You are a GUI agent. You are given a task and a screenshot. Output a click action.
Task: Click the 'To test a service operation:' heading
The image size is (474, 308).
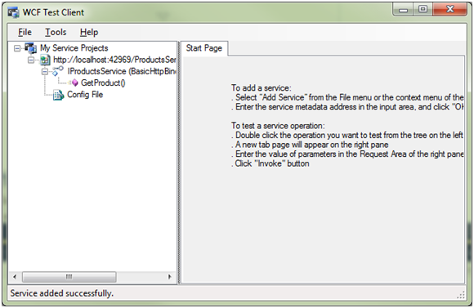click(278, 126)
